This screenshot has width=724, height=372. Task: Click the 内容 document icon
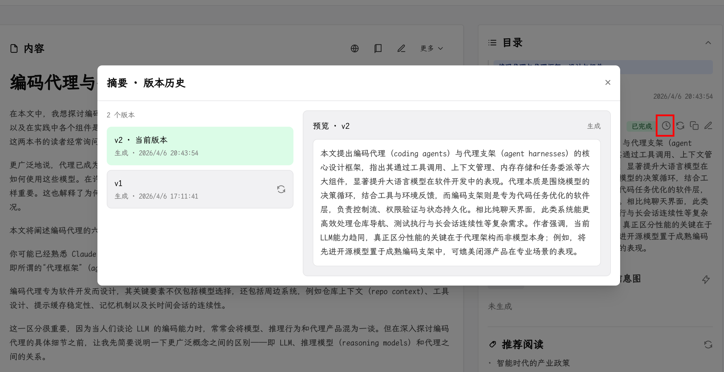point(14,48)
